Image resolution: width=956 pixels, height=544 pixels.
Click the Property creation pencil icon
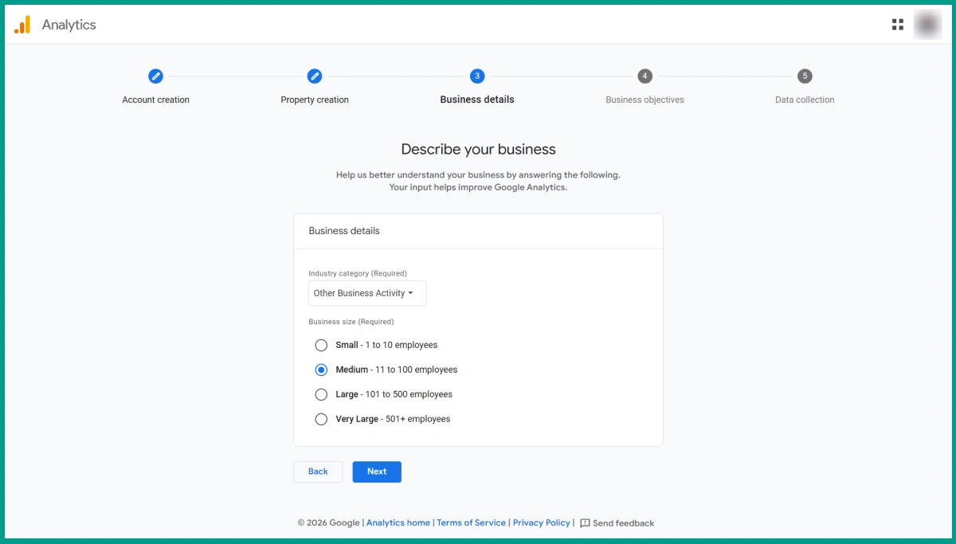pyautogui.click(x=315, y=76)
